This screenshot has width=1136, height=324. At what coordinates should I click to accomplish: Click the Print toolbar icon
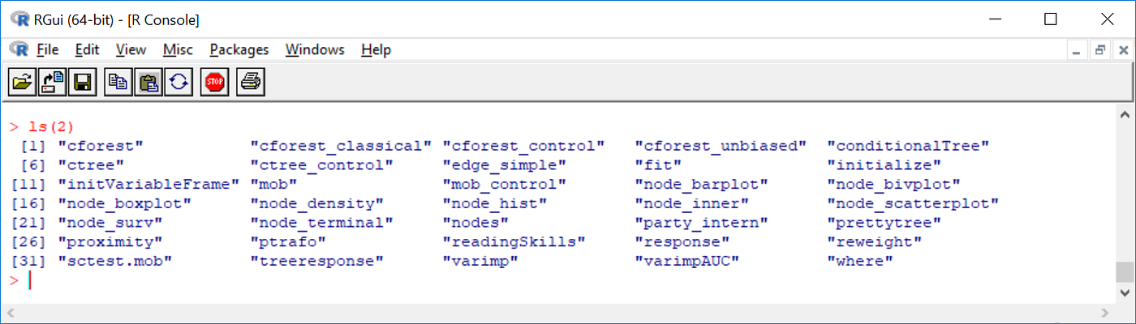(251, 81)
